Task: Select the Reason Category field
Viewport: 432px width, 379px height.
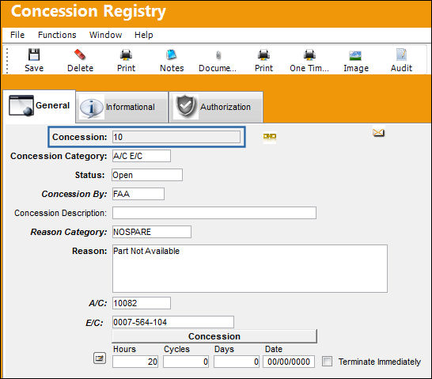Action: [x=152, y=232]
